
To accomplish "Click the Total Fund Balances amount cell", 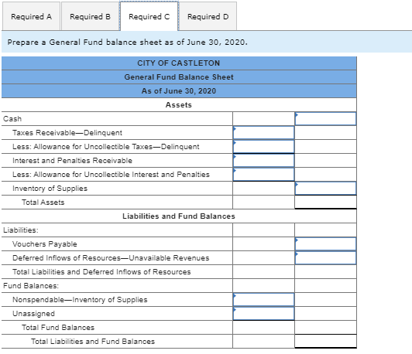I will [x=325, y=327].
